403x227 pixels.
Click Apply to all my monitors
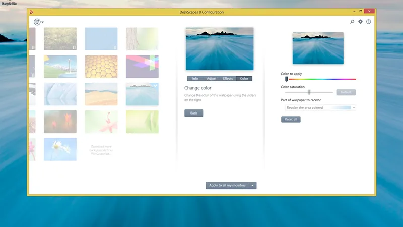(x=227, y=185)
